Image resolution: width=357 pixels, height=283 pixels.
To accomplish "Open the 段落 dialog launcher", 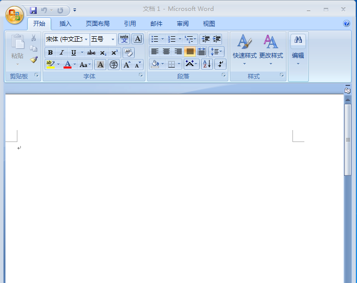I will (224, 75).
